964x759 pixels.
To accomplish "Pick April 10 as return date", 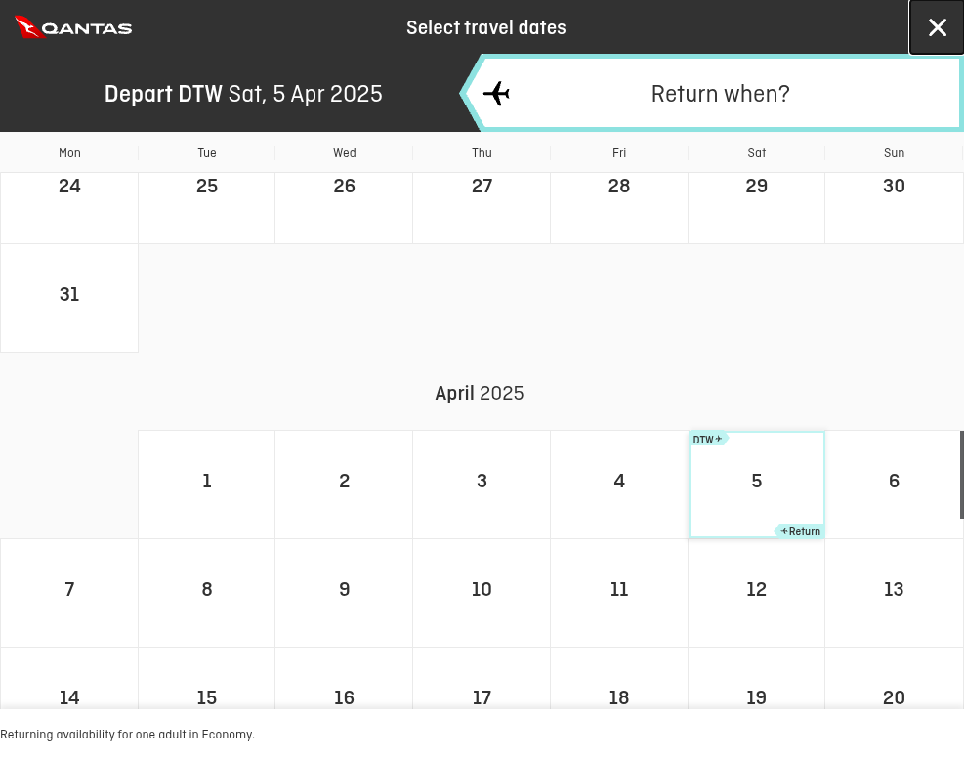I will pyautogui.click(x=482, y=593).
